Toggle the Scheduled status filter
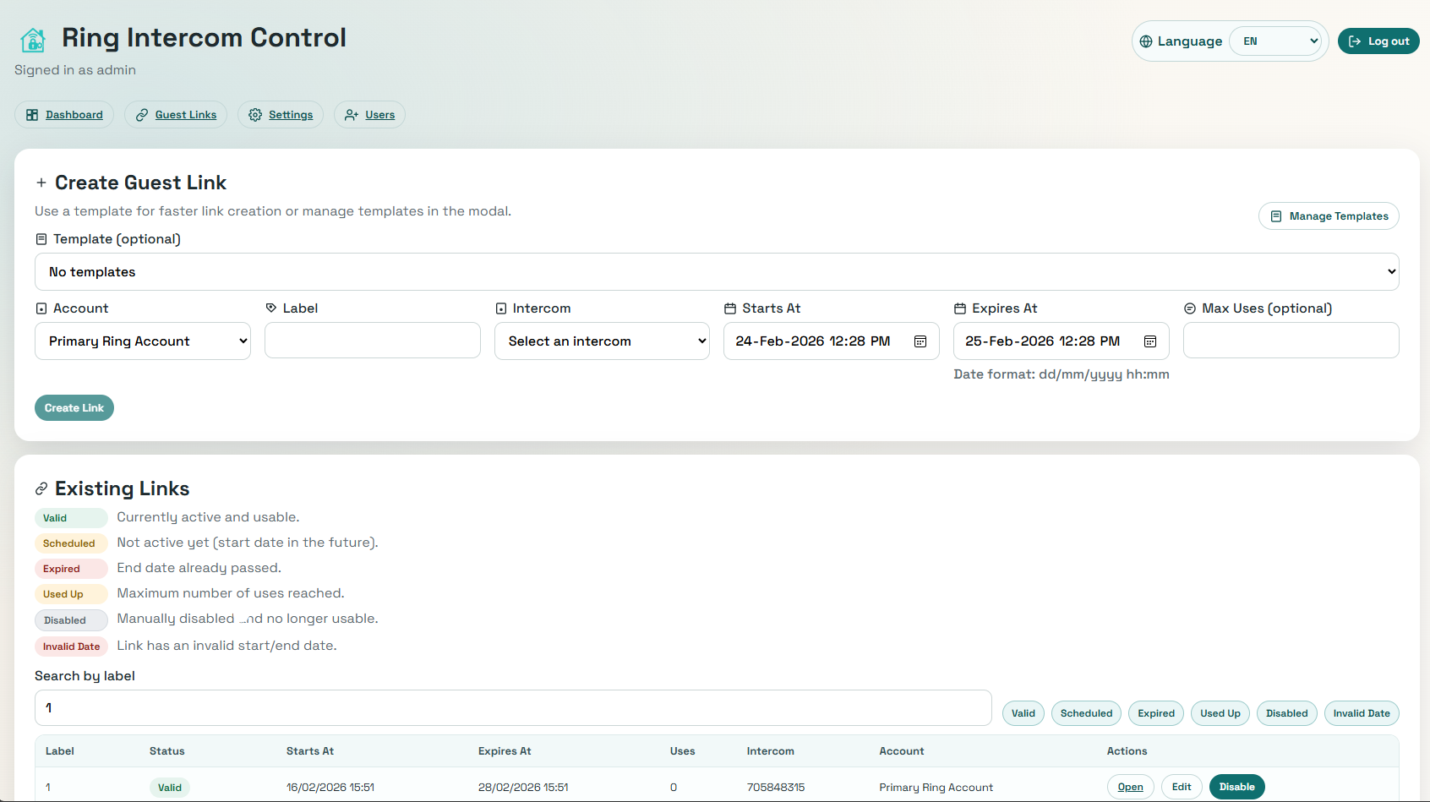 [1086, 713]
